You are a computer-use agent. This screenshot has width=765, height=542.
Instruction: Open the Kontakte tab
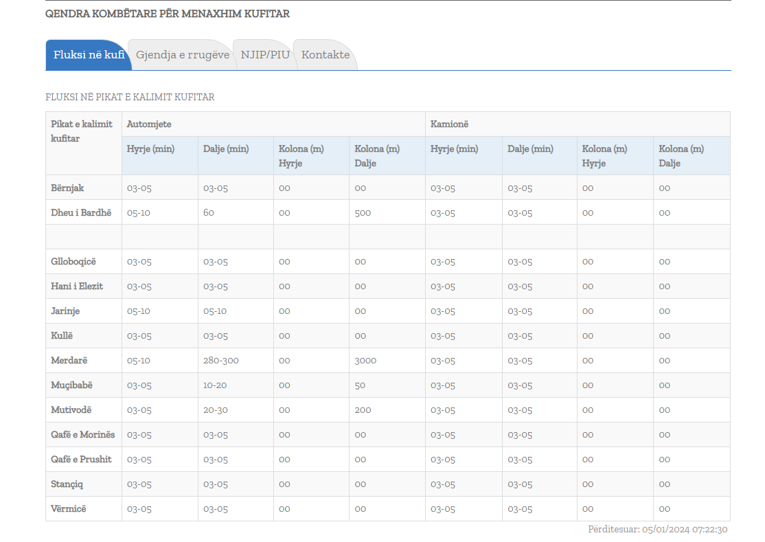click(x=326, y=55)
